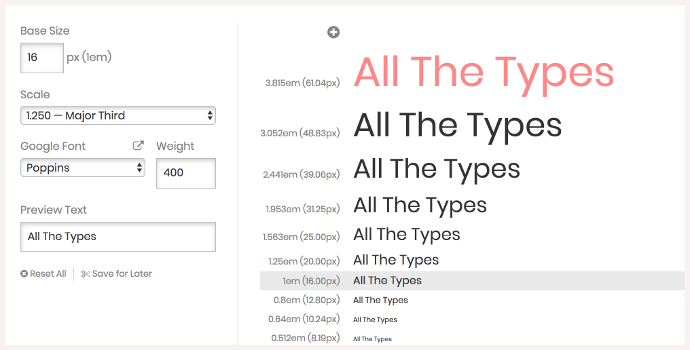Click the Preview Text input field
The image size is (690, 350).
[118, 237]
